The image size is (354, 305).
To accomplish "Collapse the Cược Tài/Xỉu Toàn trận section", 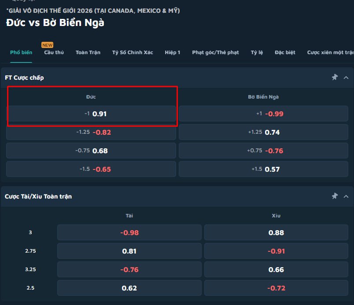I will tap(346, 196).
